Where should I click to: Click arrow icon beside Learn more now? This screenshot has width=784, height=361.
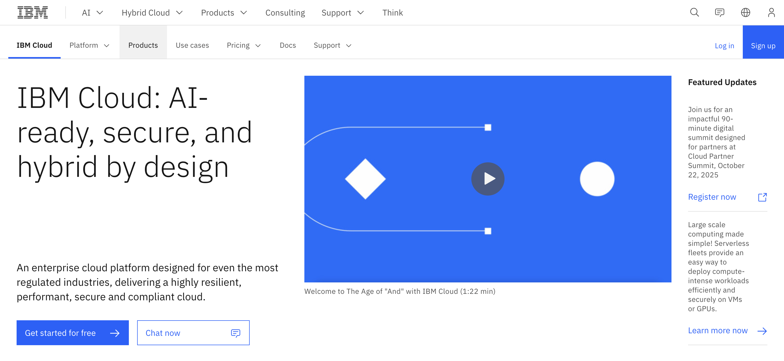762,331
